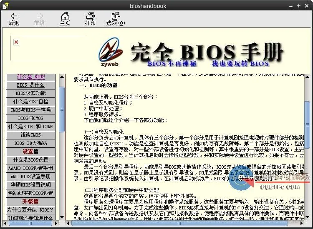Click the 设置篇 section header

coord(31,152)
